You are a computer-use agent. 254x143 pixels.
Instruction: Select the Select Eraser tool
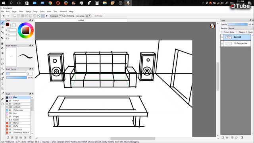2,78
